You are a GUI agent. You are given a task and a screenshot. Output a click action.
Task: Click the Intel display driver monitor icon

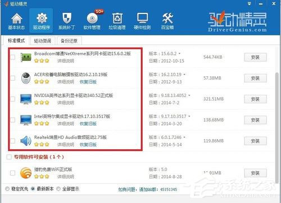click(x=26, y=120)
